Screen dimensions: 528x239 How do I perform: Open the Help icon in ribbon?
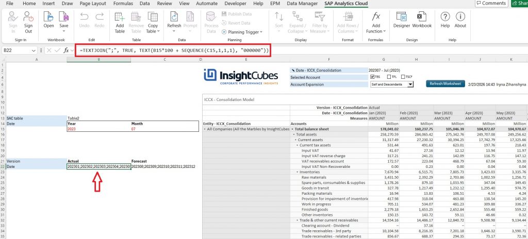click(445, 17)
